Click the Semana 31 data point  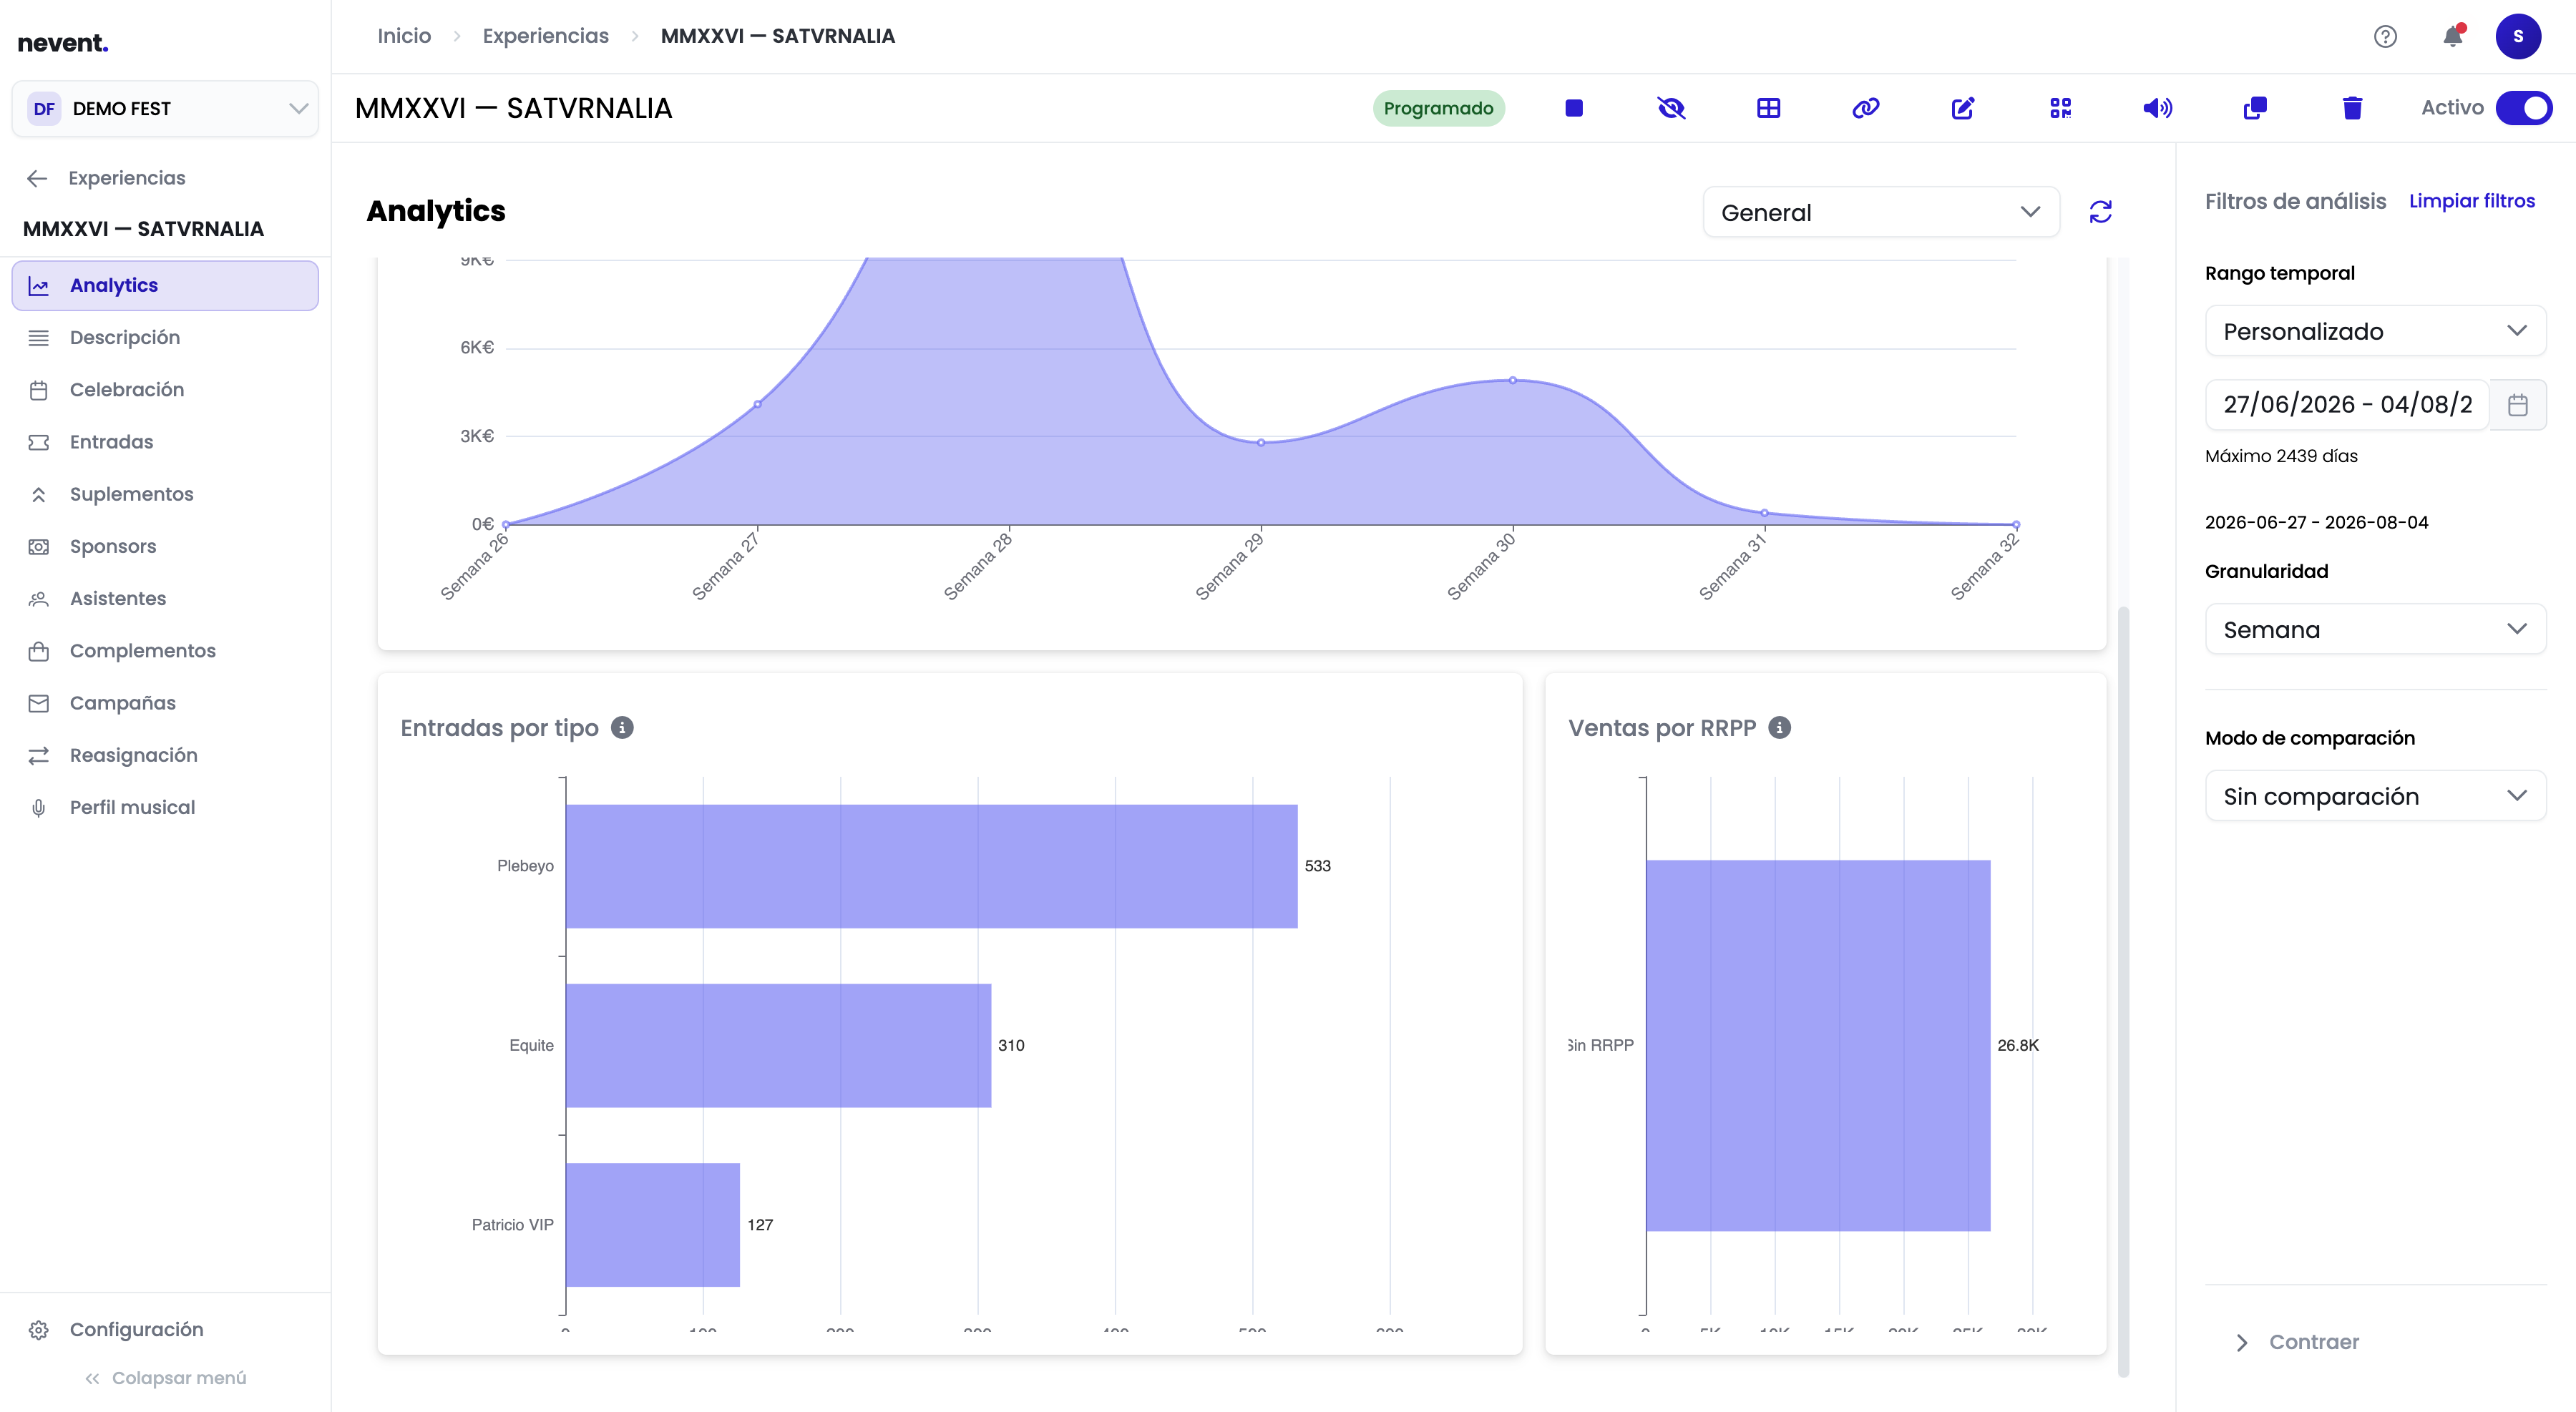[1764, 514]
